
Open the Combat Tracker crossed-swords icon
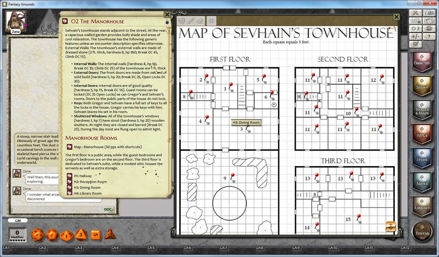416,13
